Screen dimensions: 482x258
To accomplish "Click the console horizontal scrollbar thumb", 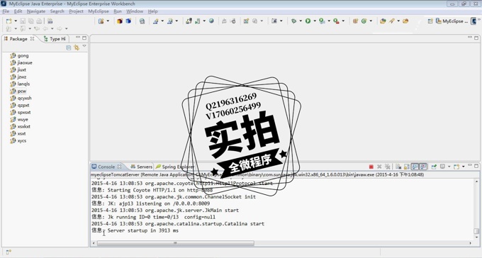I will tap(176, 243).
